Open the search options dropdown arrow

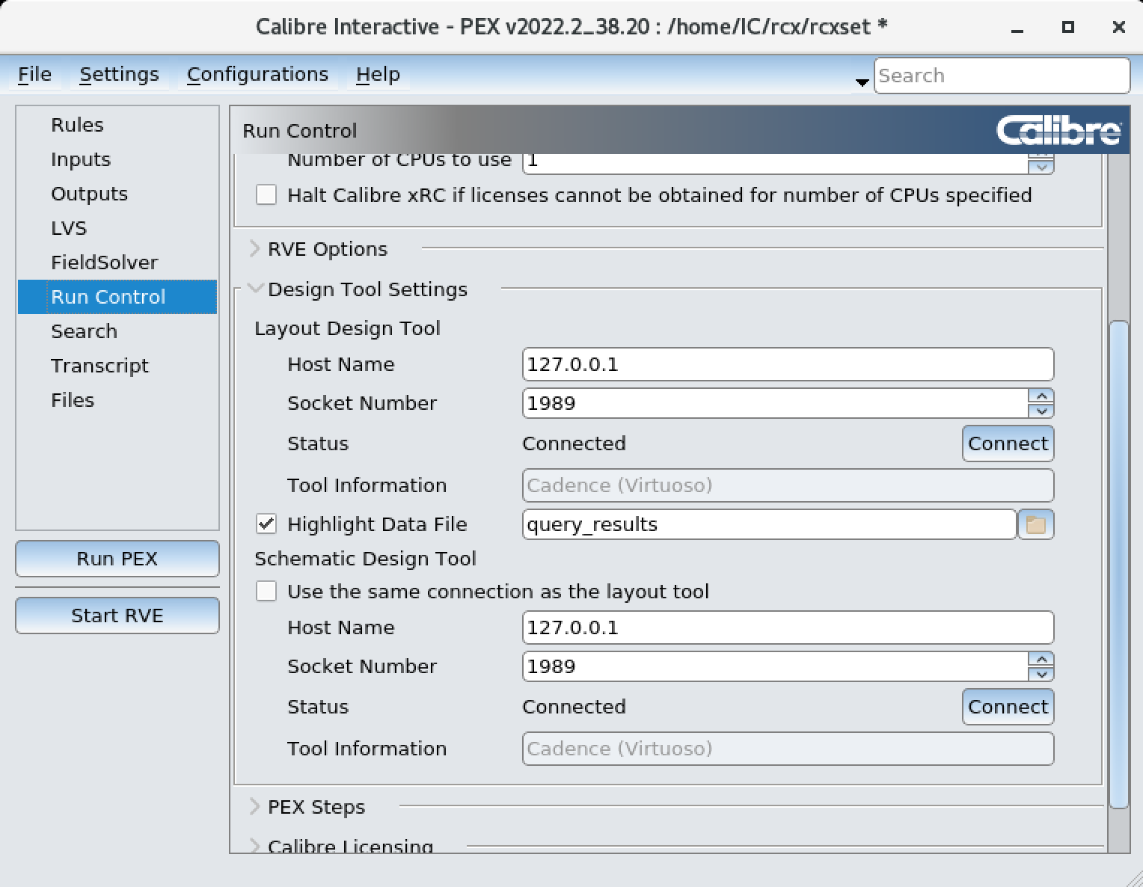(x=862, y=82)
